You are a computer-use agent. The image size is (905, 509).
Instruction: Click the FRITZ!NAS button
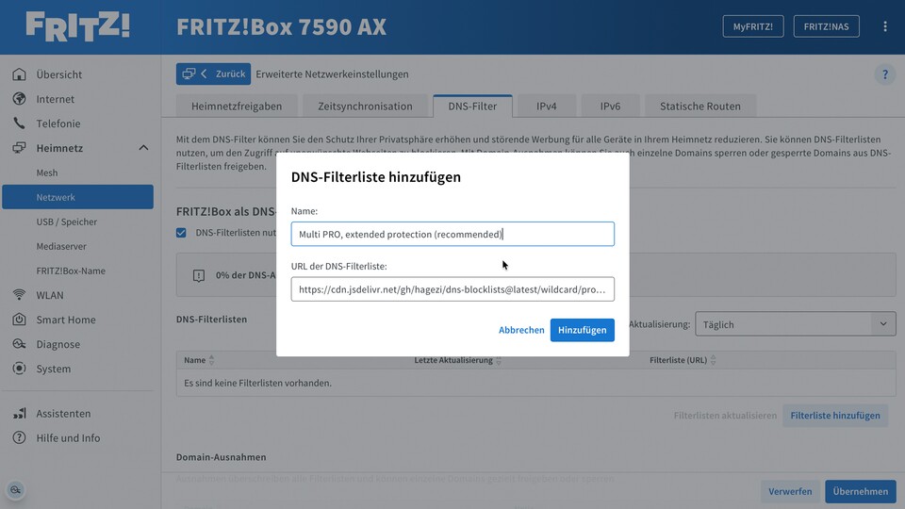click(826, 26)
